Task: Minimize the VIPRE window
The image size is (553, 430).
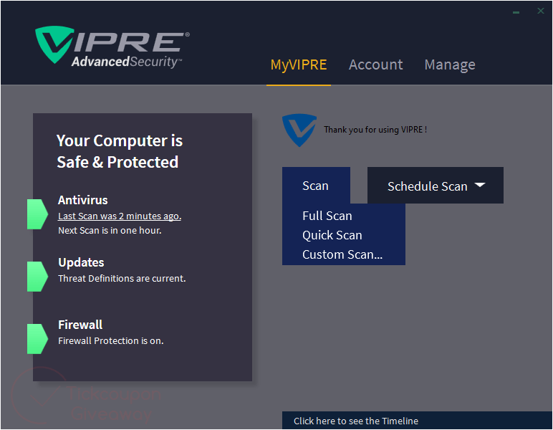Action: point(516,12)
